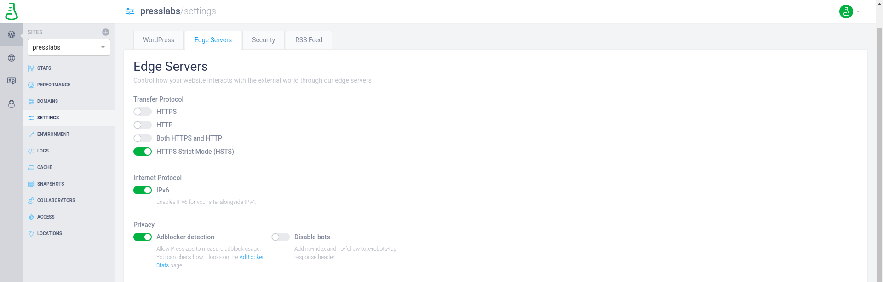Enable the Both HTTPS and HTTP toggle
883x282 pixels.
coord(143,138)
